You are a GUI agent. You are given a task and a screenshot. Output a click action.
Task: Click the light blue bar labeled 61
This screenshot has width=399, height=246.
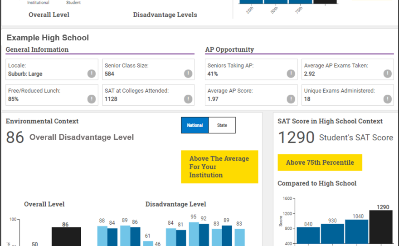148,243
